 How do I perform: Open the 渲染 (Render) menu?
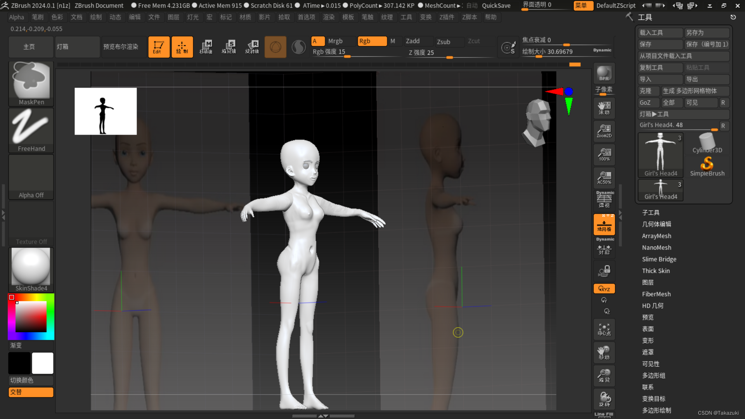point(329,17)
